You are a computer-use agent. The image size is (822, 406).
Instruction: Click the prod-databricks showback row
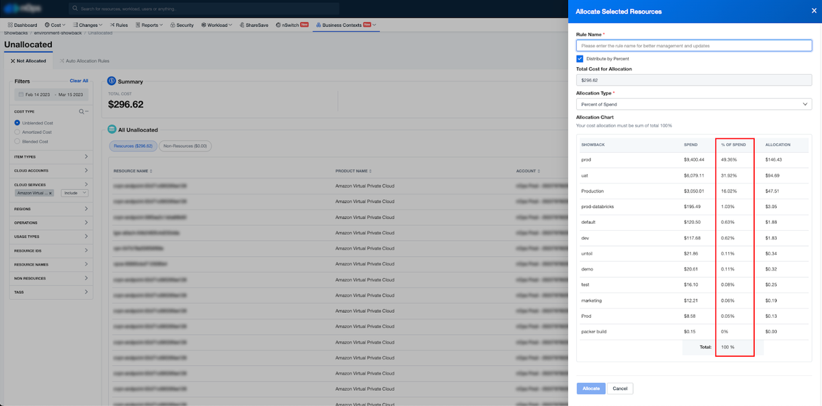[694, 206]
